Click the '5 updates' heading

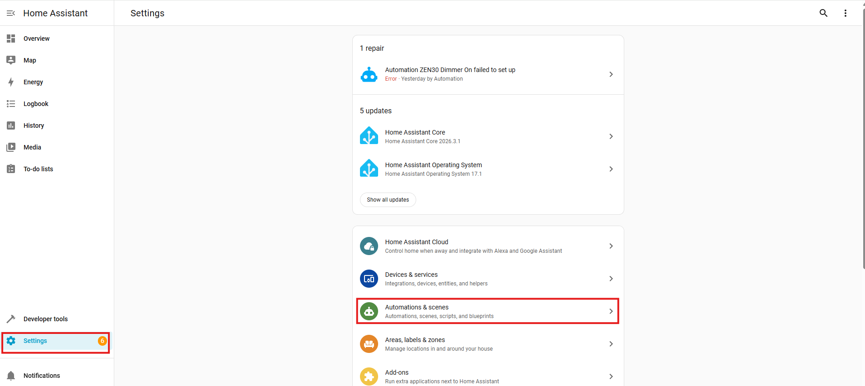coord(376,111)
